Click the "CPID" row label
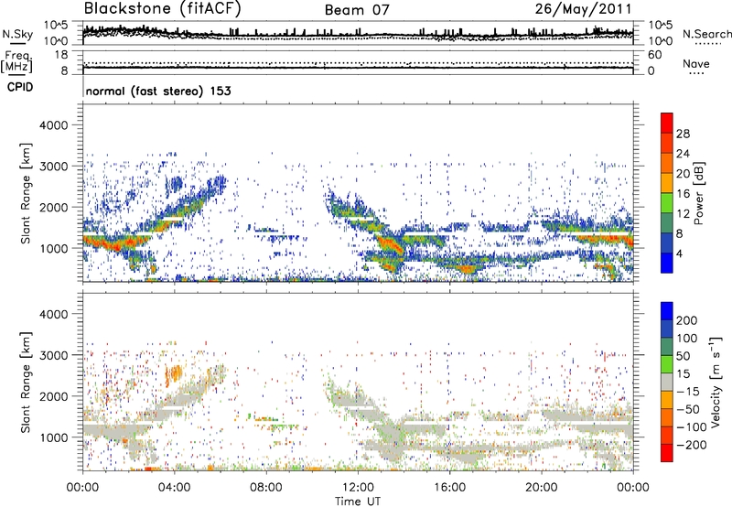 (x=20, y=87)
